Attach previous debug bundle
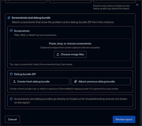The width and height of the screenshot is (142, 126). (101, 81)
